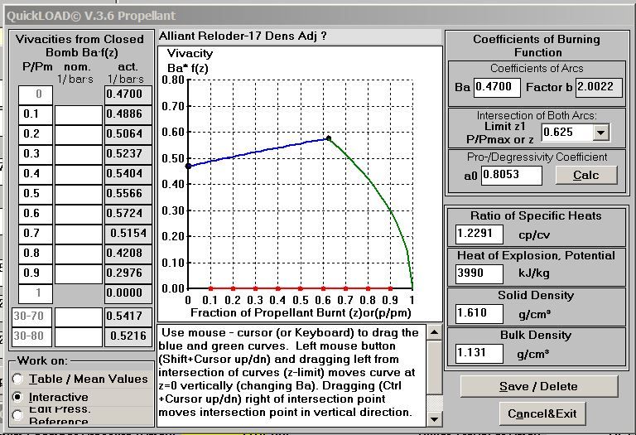Click the nominal vivacity field for P/Pm 0.5

click(x=79, y=195)
